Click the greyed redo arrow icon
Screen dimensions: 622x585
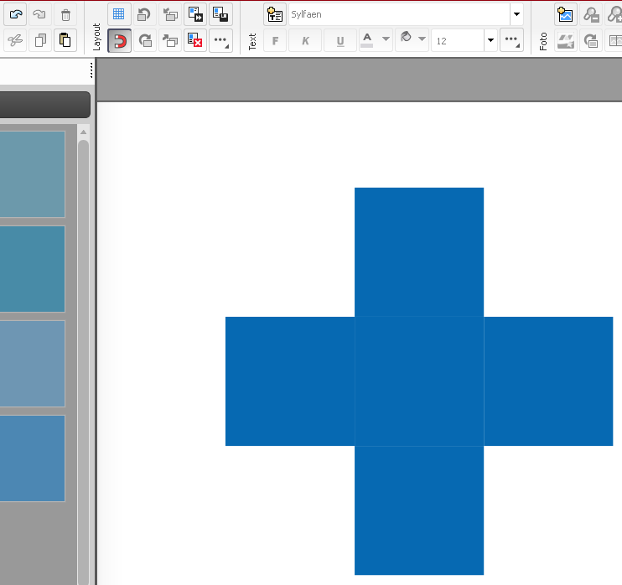coord(39,15)
